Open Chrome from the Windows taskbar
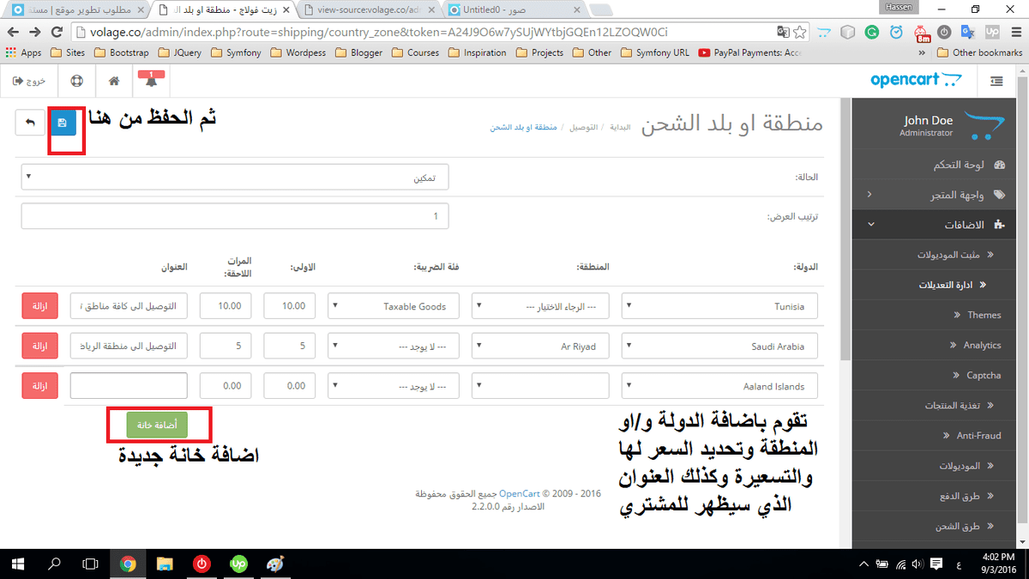Image resolution: width=1029 pixels, height=579 pixels. pyautogui.click(x=128, y=564)
